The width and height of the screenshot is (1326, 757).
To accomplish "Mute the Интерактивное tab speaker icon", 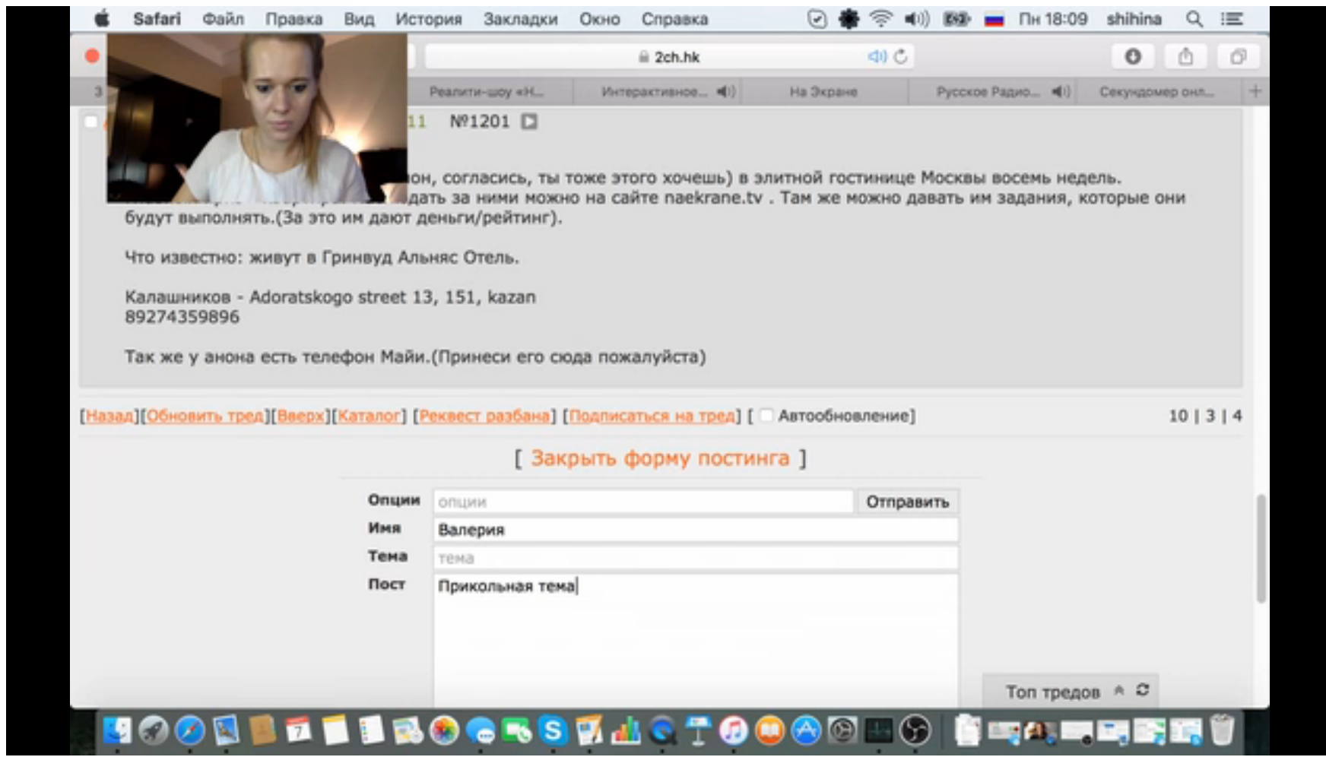I will (x=725, y=92).
